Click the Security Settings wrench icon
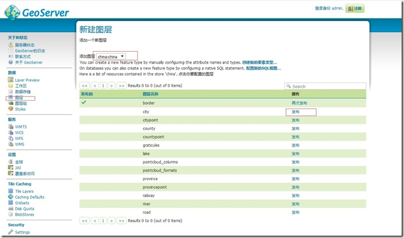 point(11,232)
